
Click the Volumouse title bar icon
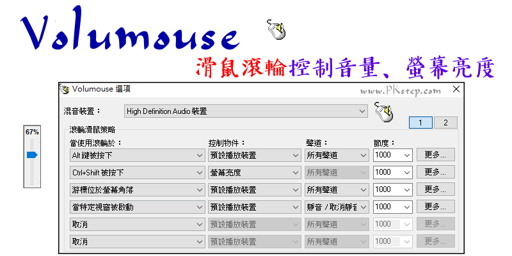click(65, 89)
